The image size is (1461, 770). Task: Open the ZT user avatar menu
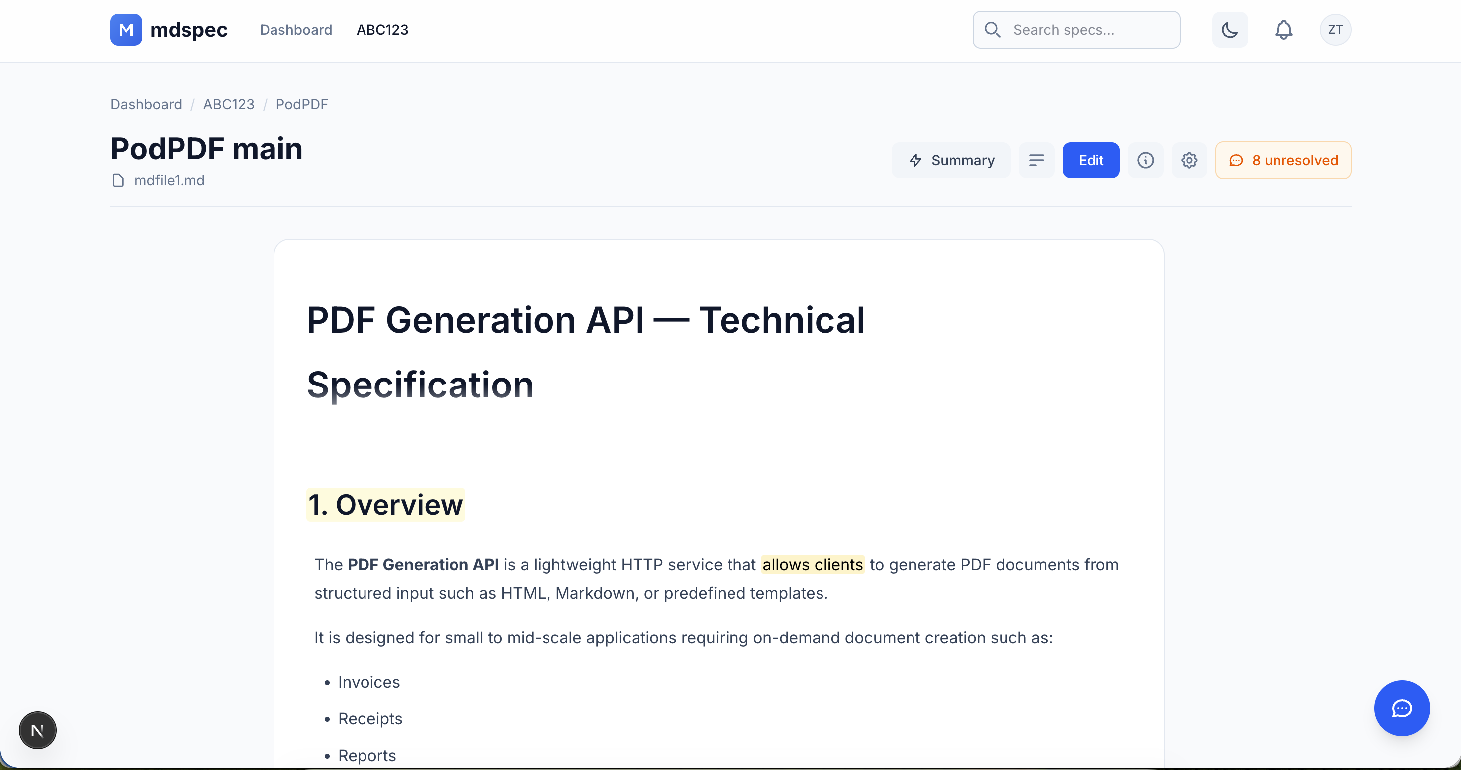point(1335,29)
